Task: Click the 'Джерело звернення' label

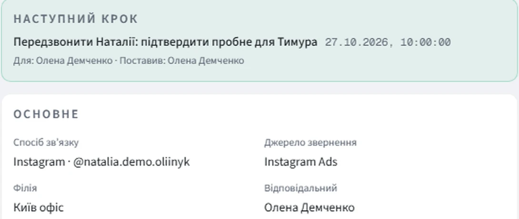Action: tap(310, 142)
